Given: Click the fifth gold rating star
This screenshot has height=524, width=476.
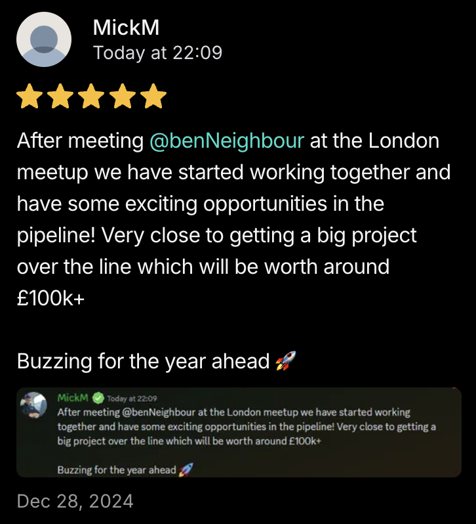Looking at the screenshot, I should tap(153, 97).
